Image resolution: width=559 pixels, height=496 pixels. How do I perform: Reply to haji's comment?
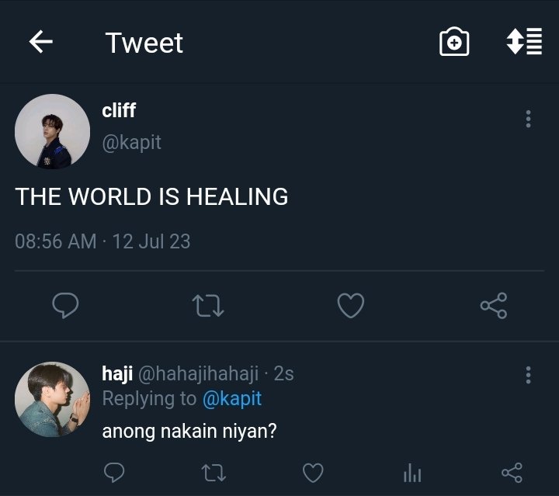point(114,473)
